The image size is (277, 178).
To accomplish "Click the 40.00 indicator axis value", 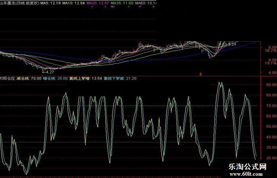I will [x=271, y=137].
